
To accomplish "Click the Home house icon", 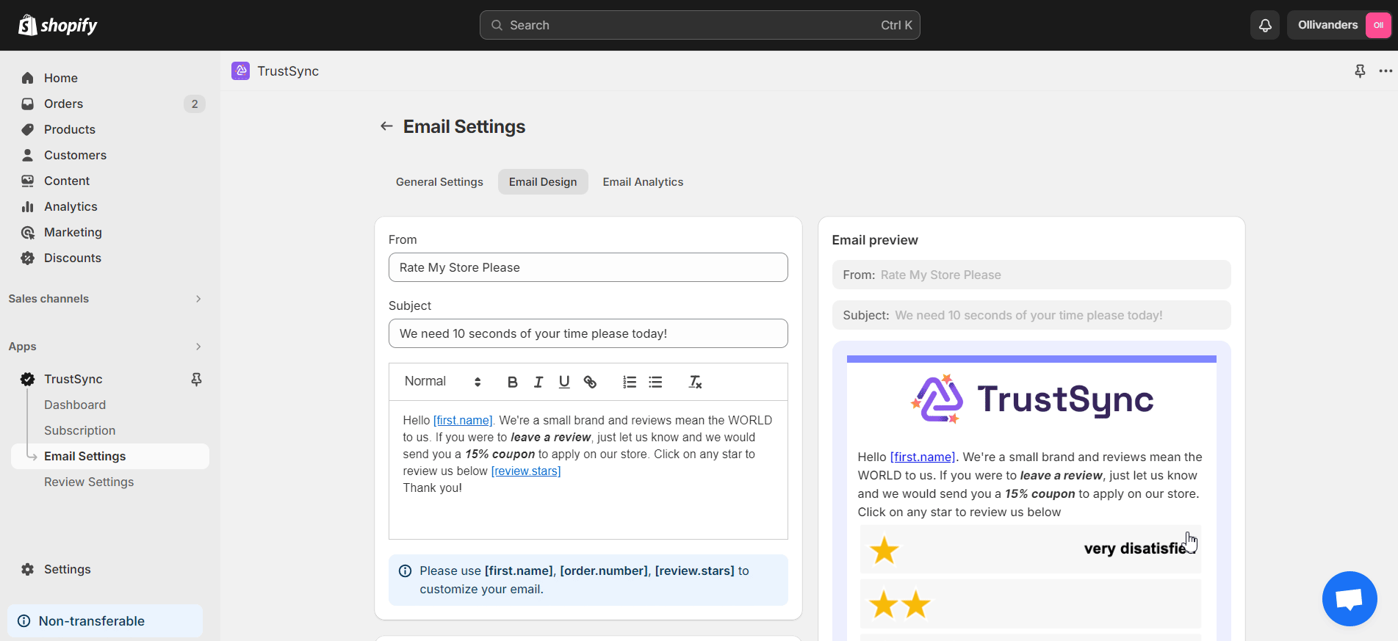I will click(28, 78).
